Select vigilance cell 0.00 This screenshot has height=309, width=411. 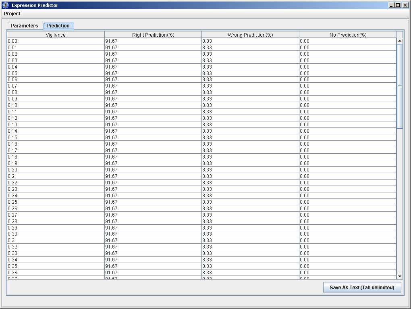56,41
